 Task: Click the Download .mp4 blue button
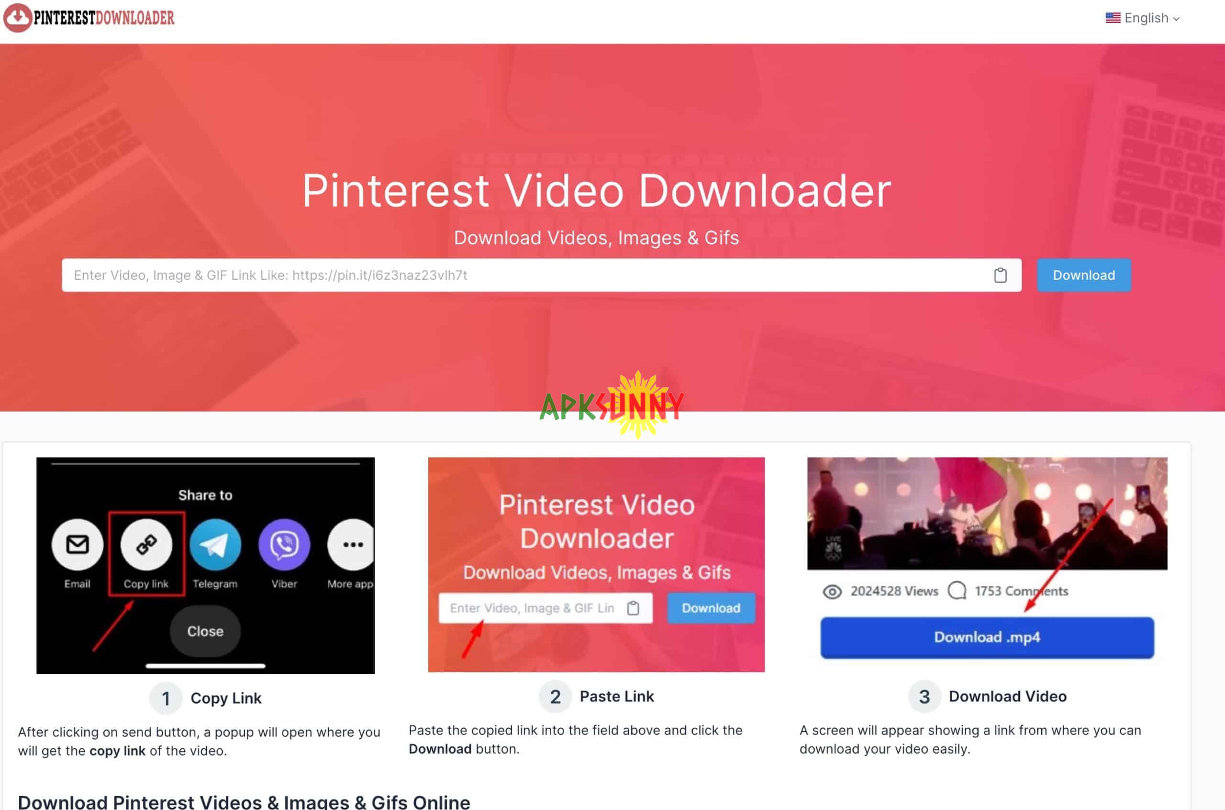(986, 637)
